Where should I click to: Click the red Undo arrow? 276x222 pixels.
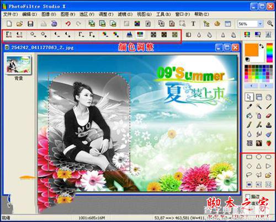(x=68, y=24)
